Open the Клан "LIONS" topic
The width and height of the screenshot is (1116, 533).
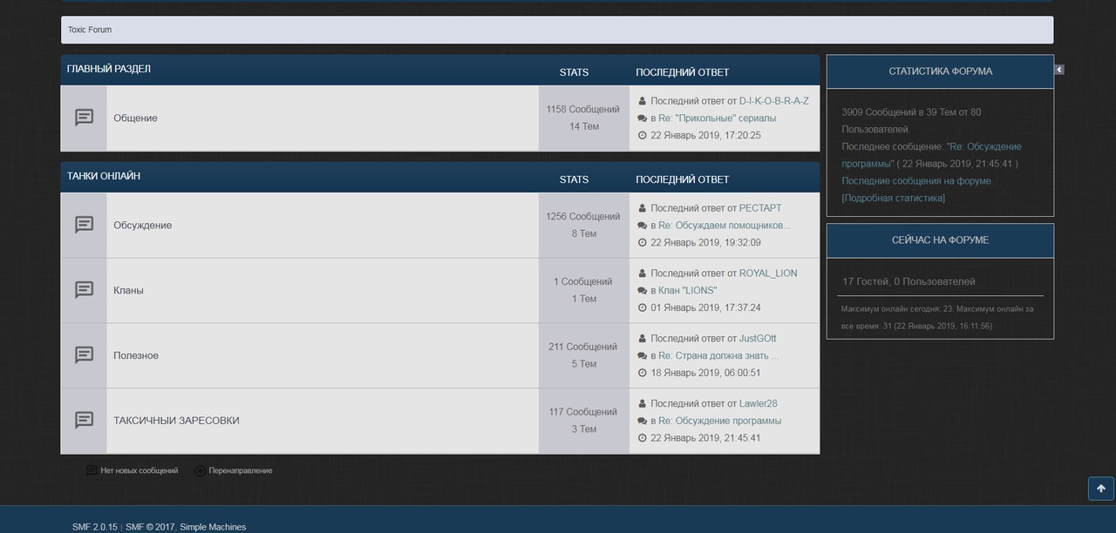tap(687, 291)
